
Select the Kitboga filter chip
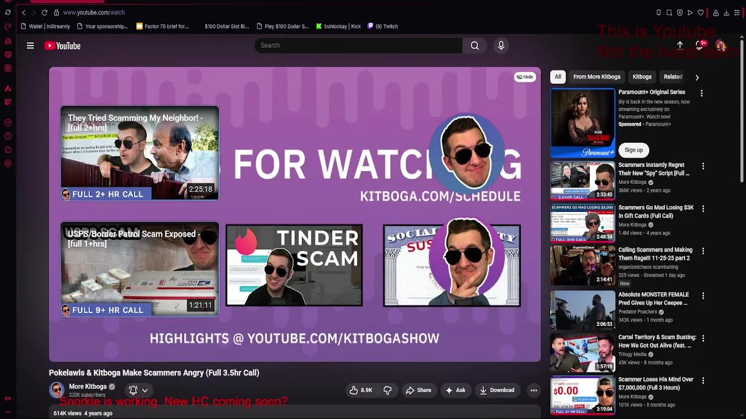pyautogui.click(x=642, y=77)
